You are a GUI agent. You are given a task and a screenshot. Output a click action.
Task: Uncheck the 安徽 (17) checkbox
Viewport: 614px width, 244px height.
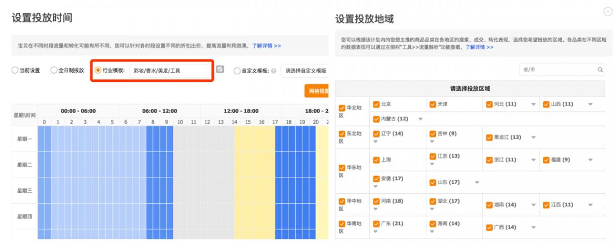pos(377,179)
